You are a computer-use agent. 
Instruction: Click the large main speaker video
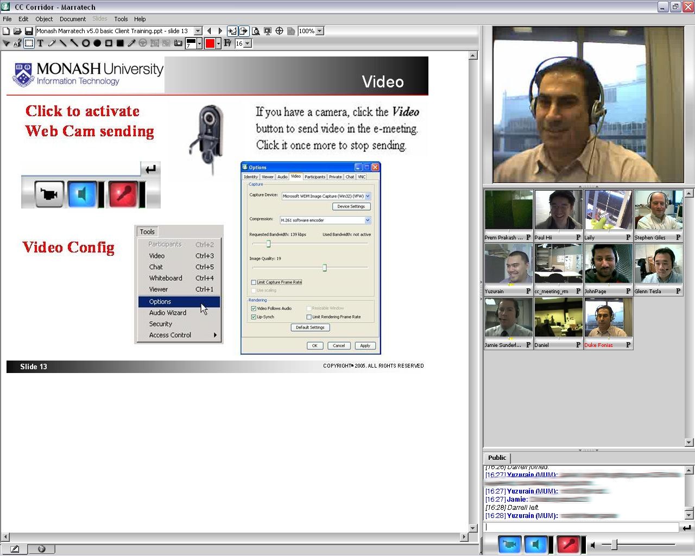[x=588, y=104]
